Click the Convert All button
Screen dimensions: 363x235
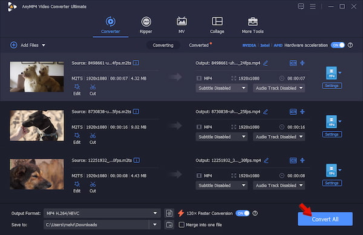coord(325,219)
